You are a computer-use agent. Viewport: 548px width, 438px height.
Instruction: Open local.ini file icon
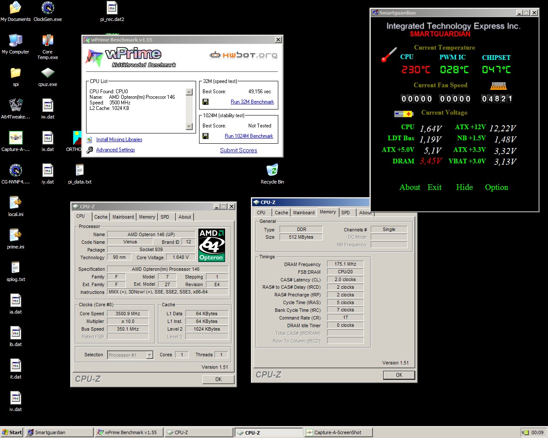coord(15,207)
